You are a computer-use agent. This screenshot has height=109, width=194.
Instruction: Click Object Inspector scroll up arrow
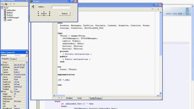tap(27, 62)
